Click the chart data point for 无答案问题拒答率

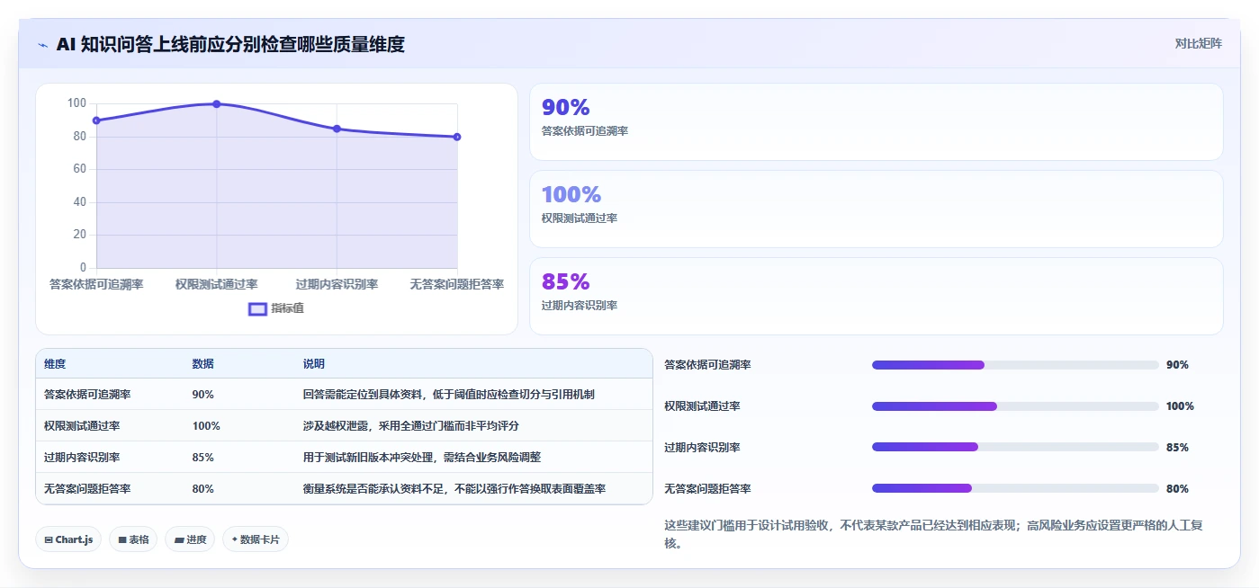click(x=457, y=137)
